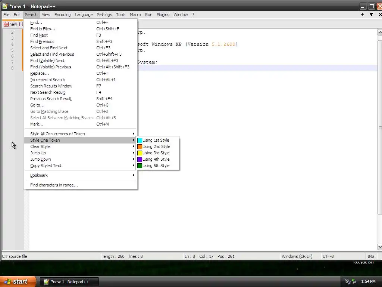Select Find Next menu entry
Screen dimensions: 382x287
click(x=81, y=35)
